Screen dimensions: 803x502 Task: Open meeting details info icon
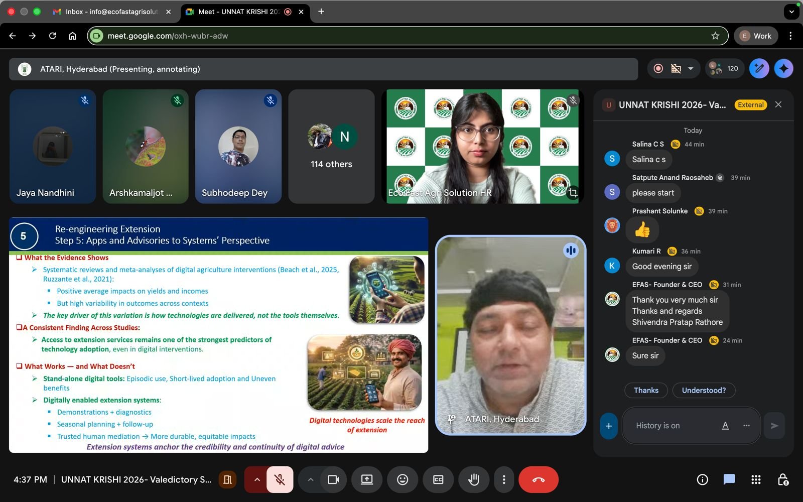pos(703,479)
